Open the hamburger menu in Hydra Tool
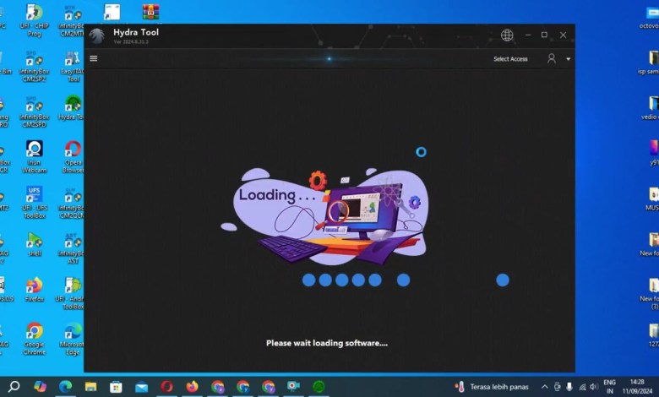 [x=94, y=58]
